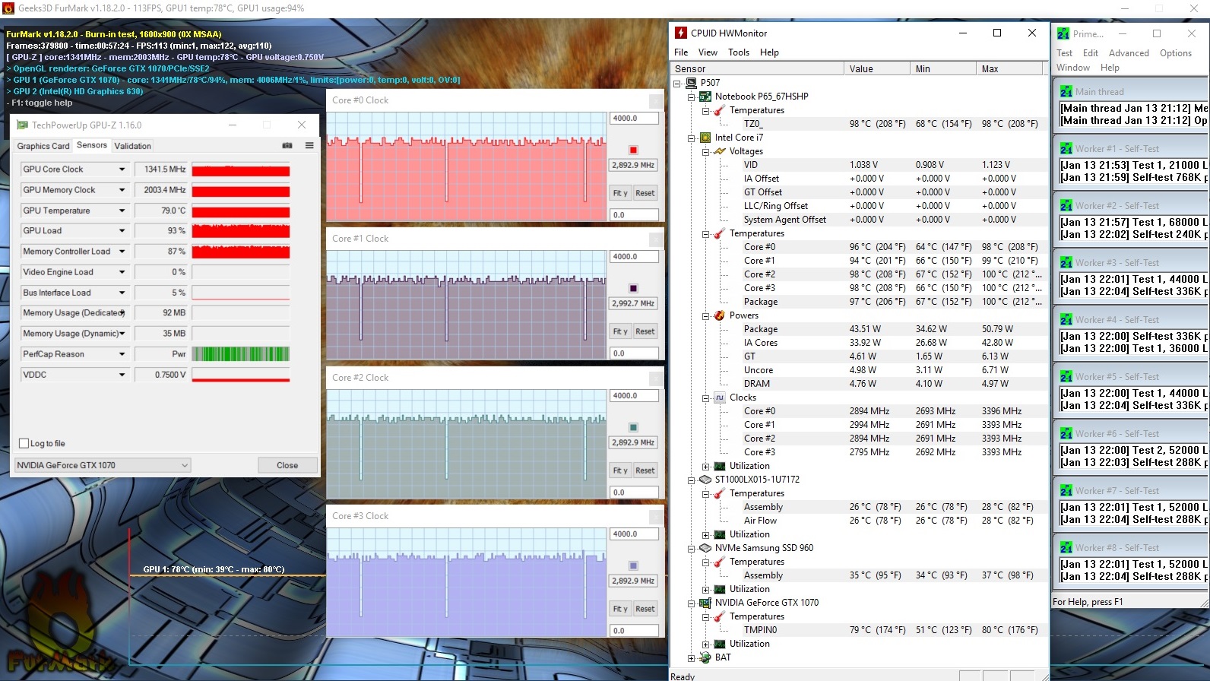
Task: Open the PerfCap Reason sensor dropdown
Action: (122, 353)
